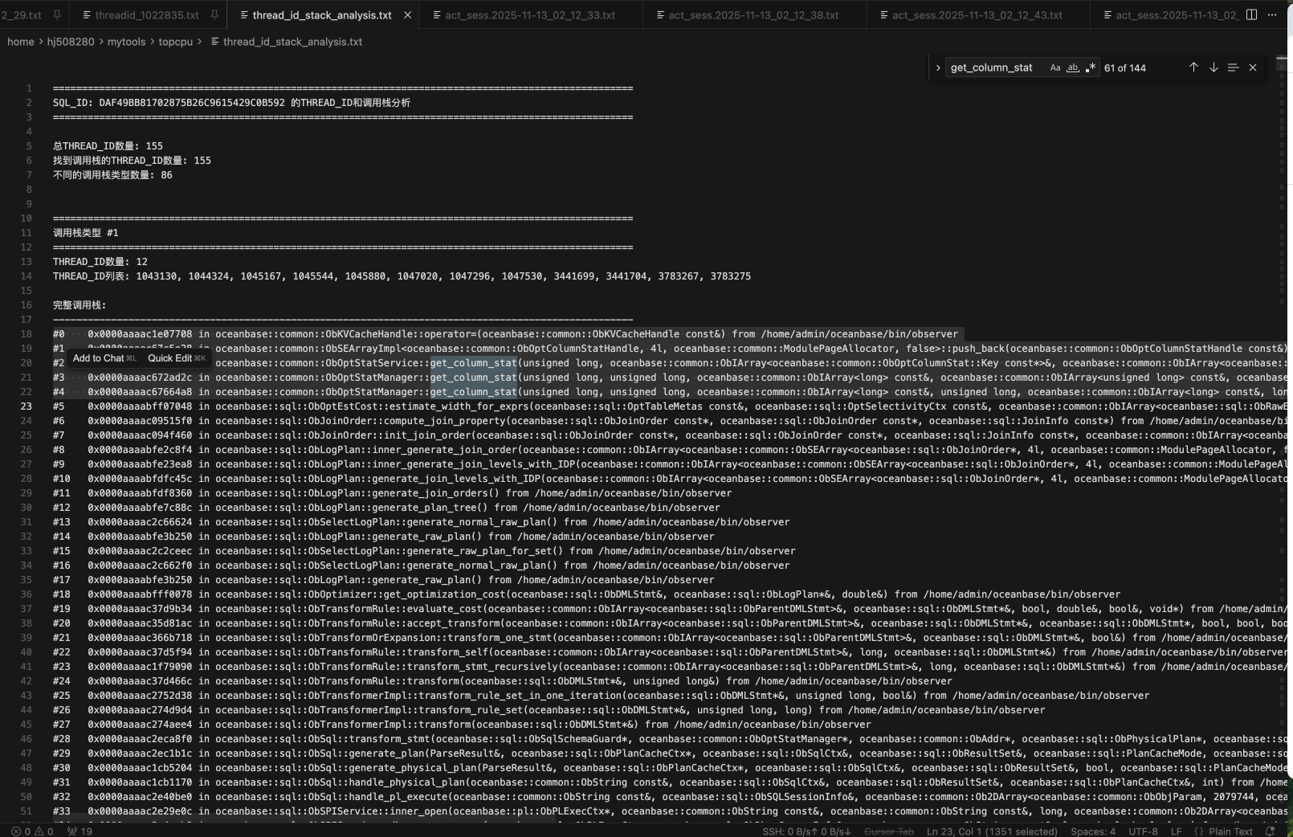Click the get_column_stat search field
The width and height of the screenshot is (1293, 837).
click(994, 68)
